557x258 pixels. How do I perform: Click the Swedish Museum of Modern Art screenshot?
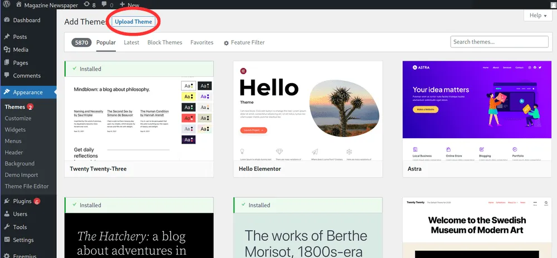point(477,227)
